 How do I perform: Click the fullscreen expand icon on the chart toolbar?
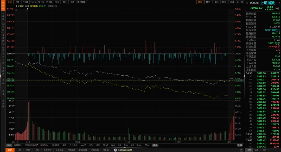click(x=241, y=2)
